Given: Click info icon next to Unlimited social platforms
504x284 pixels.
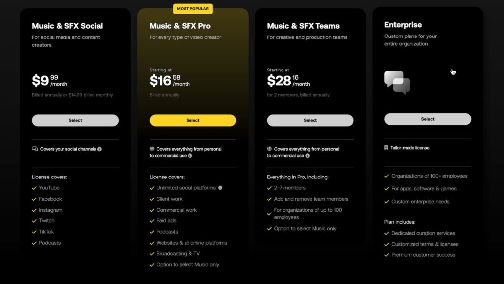Looking at the screenshot, I should [220, 188].
